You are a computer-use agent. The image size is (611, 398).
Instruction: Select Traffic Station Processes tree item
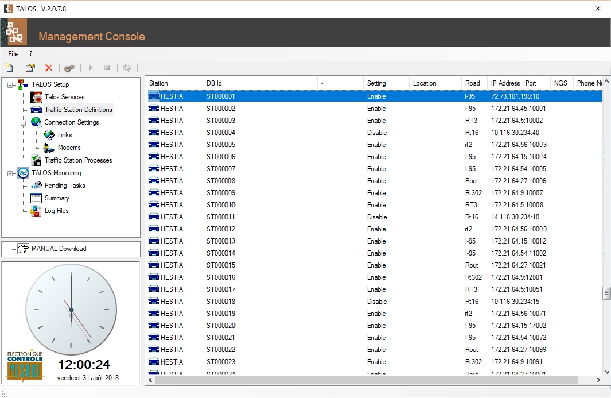point(79,160)
